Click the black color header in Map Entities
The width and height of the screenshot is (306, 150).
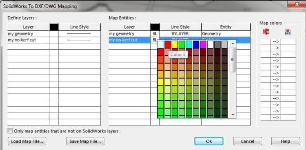[155, 27]
